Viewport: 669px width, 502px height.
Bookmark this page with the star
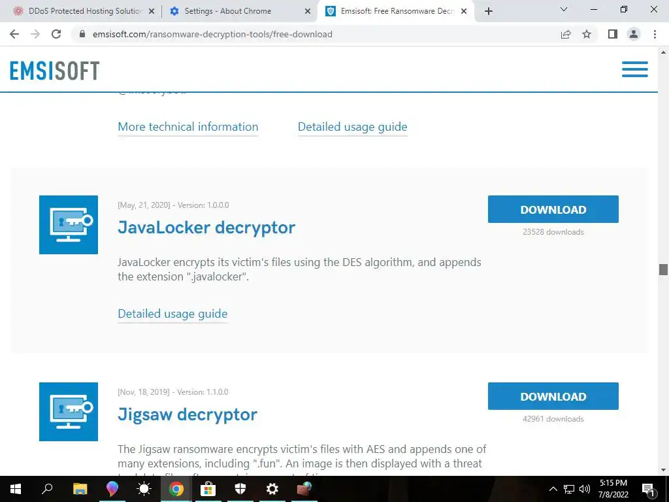[587, 34]
